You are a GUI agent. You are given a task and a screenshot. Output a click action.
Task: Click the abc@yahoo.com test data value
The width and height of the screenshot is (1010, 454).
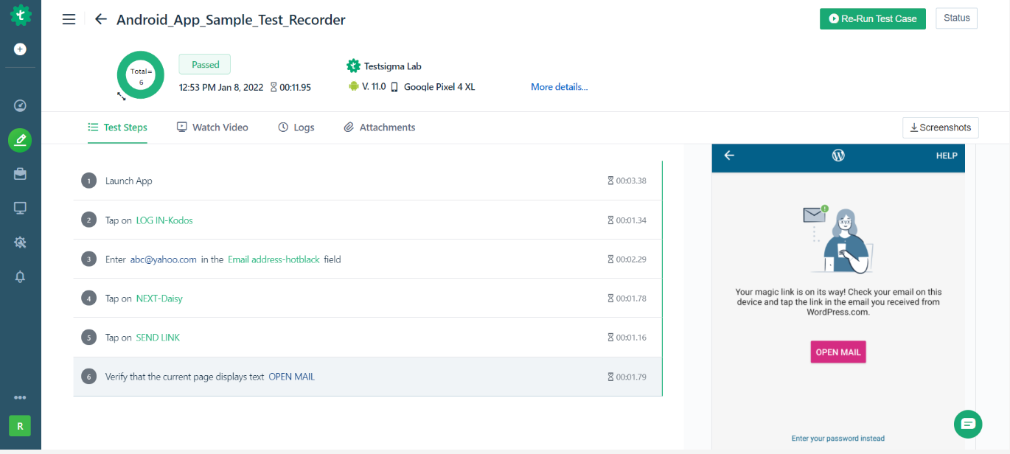[x=164, y=259]
